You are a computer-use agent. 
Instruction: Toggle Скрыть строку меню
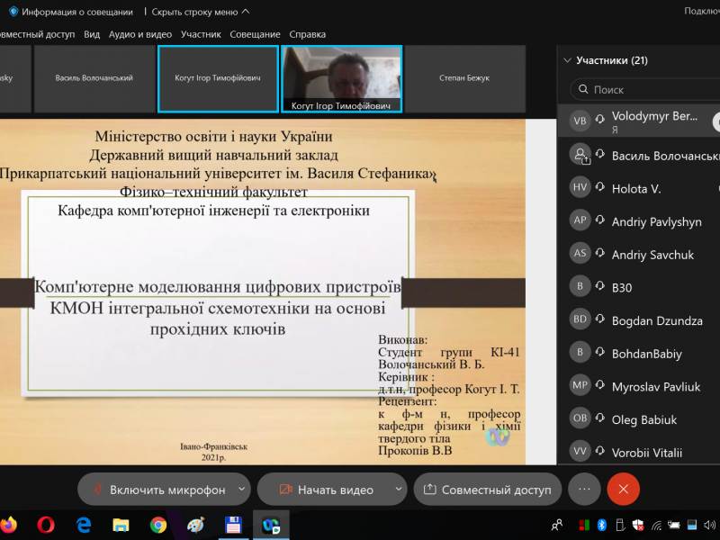[x=200, y=12]
